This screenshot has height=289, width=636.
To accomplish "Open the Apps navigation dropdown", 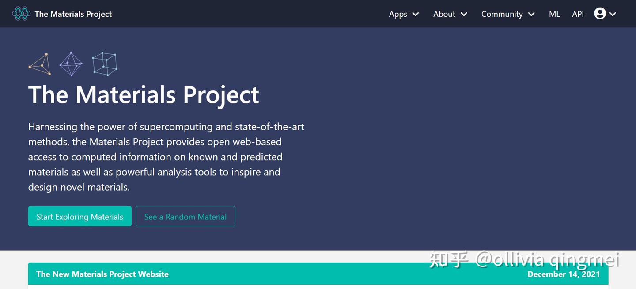I will [x=397, y=14].
